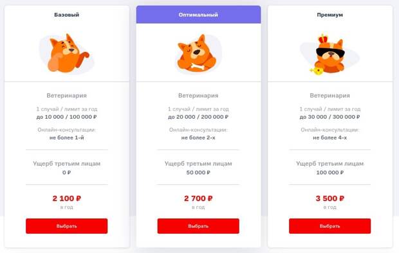Click Ущерб третьим лицам in Базовый card
The image size is (399, 253).
(67, 164)
